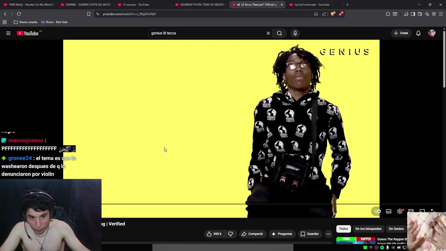The height and width of the screenshot is (251, 446).
Task: Open the YouTube account avatar menu
Action: 432,33
